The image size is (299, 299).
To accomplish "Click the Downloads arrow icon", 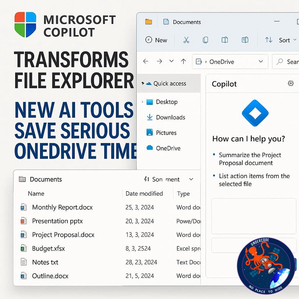I will pos(150,117).
